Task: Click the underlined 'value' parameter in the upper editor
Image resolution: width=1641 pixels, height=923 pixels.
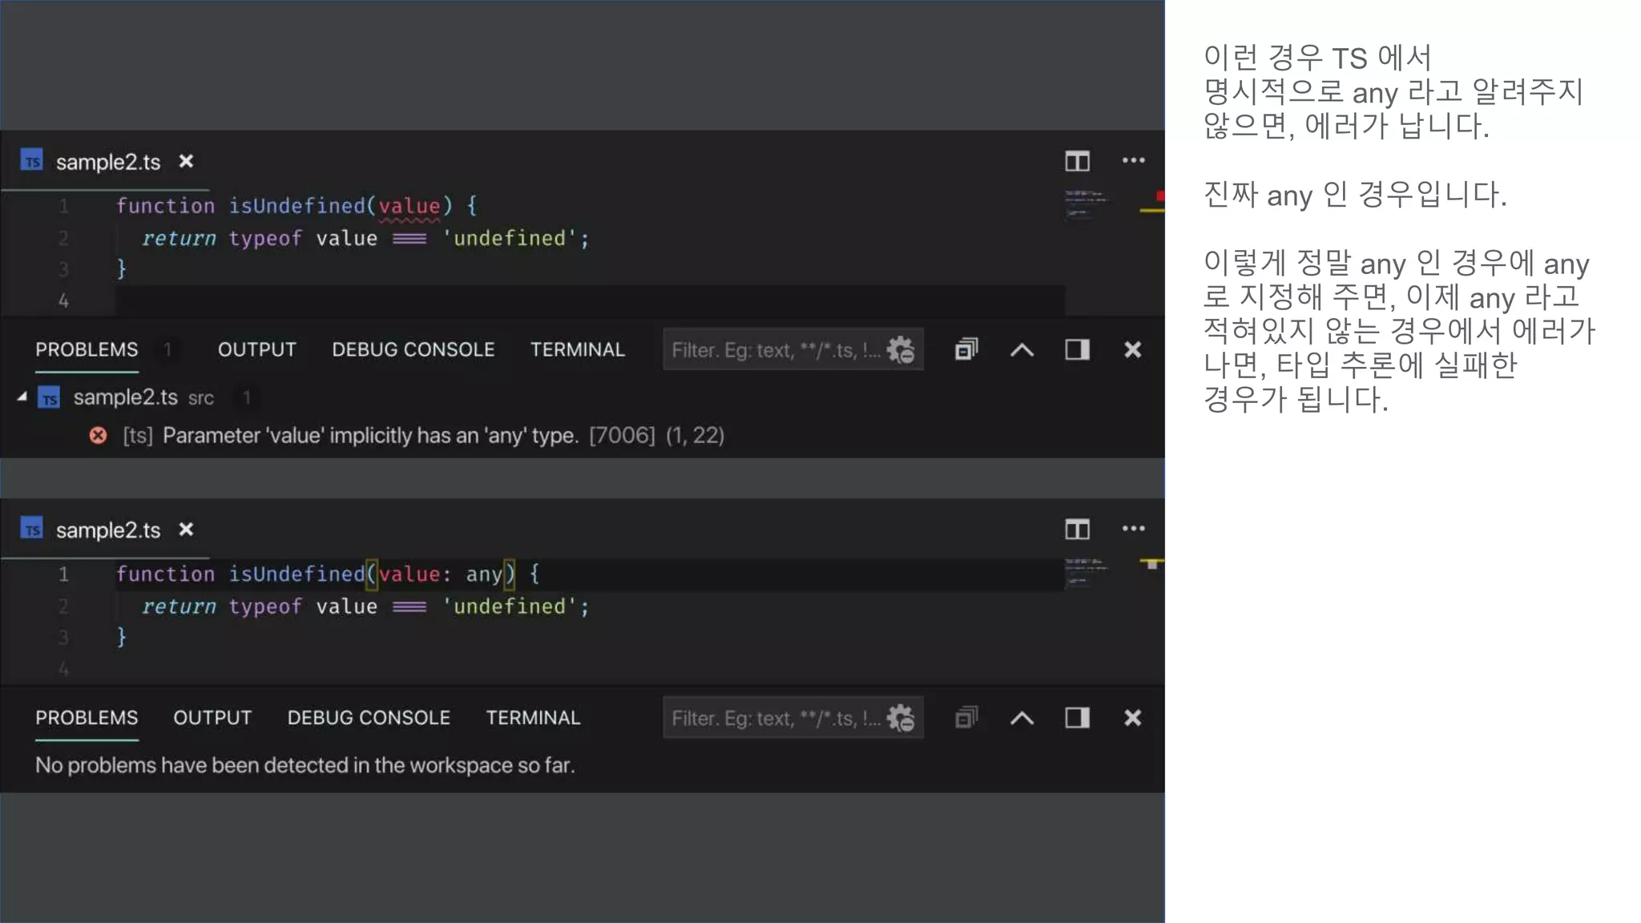Action: (x=409, y=206)
